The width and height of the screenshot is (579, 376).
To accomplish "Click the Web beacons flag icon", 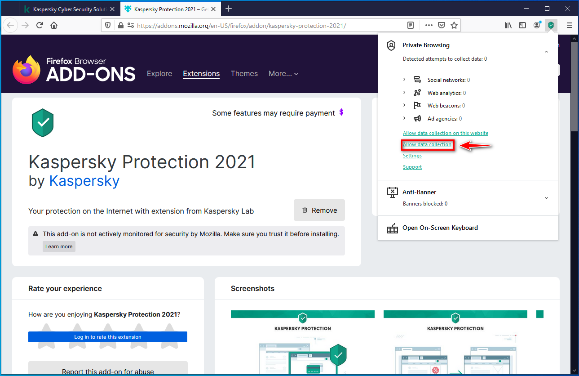I will pyautogui.click(x=417, y=105).
